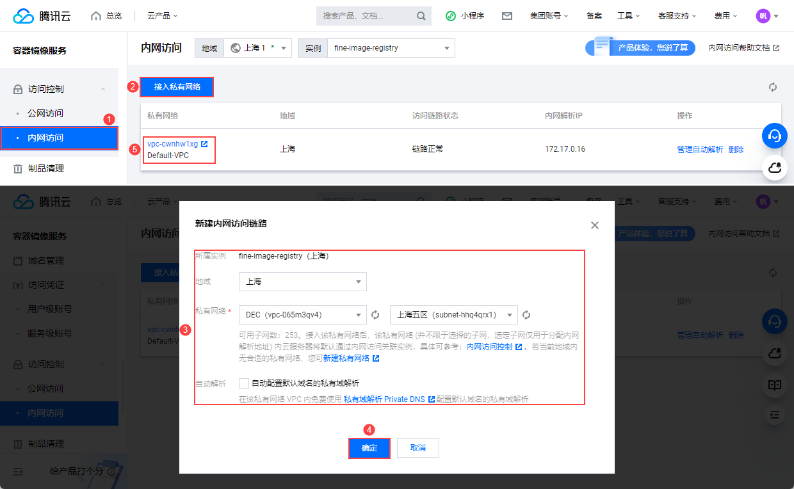Screen dimensions: 794x489
Task: Open 制品清理 label in the undimmed sidebar
Action: pyautogui.click(x=46, y=168)
